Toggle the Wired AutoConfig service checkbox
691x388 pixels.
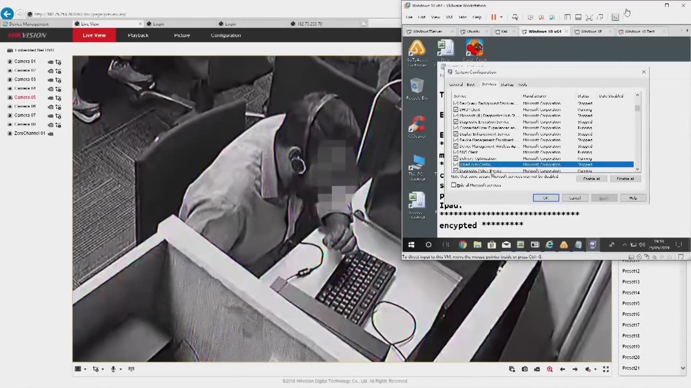coord(456,164)
